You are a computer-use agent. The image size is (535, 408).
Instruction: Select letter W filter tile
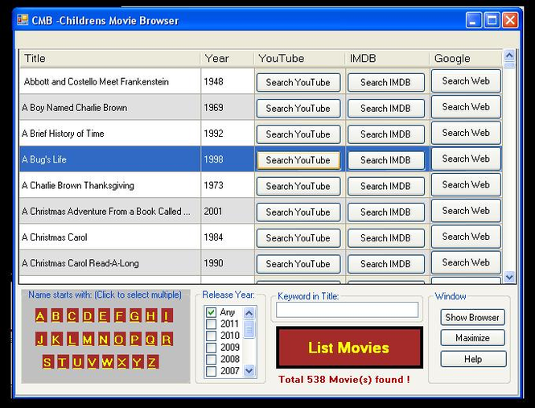107,362
